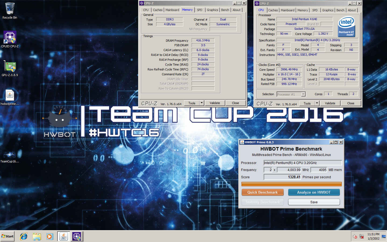The image size is (387, 242).
Task: Open Mainboard tab in memory CPU-Z window
Action: tap(172, 10)
